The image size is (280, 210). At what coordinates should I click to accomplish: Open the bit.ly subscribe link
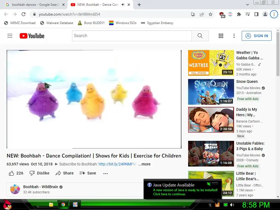point(118,164)
